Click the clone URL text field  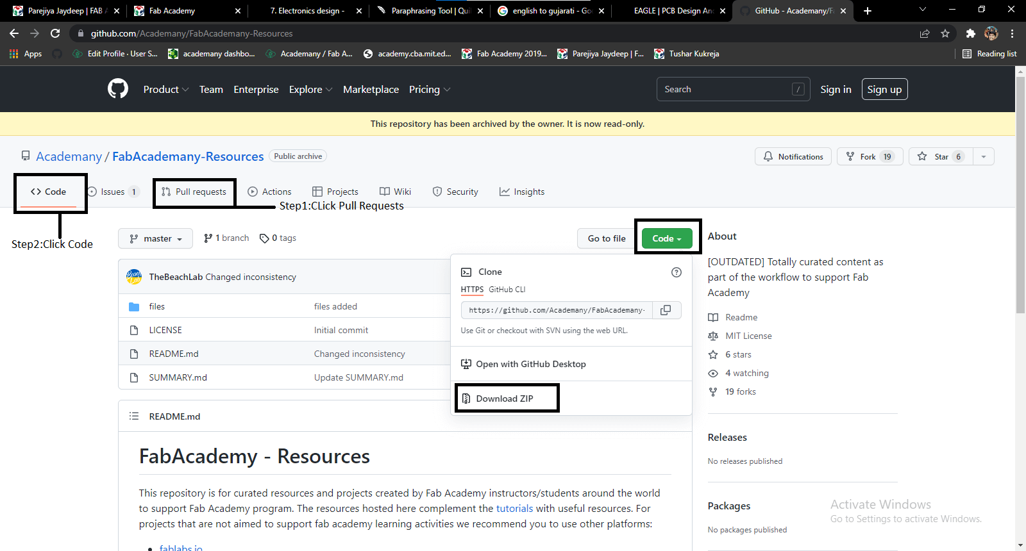(x=557, y=310)
